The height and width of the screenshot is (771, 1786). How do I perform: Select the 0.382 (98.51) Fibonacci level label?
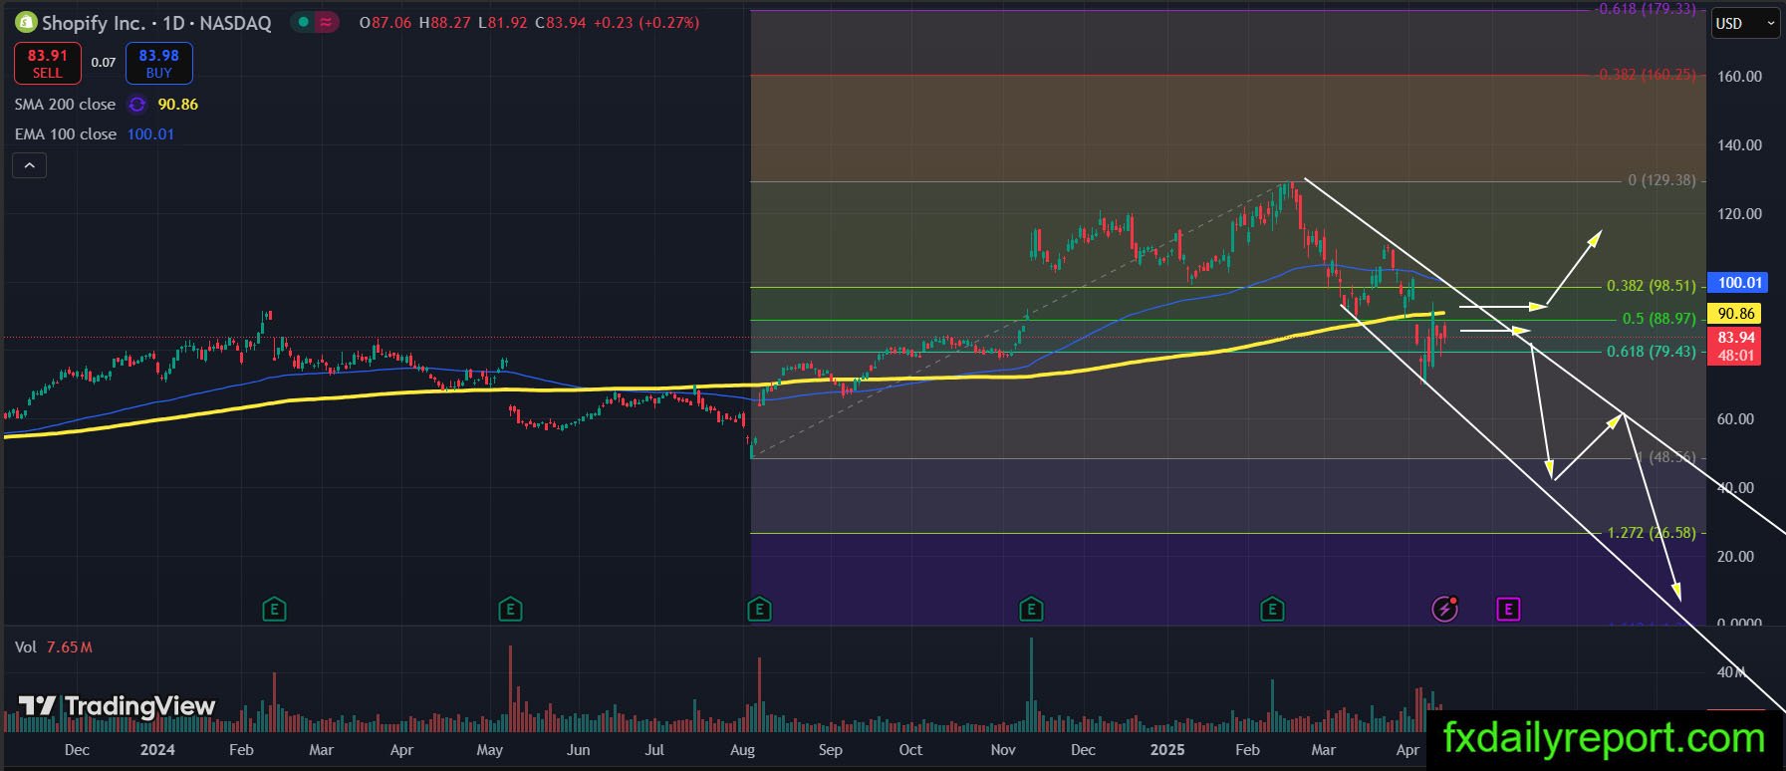[x=1652, y=286]
